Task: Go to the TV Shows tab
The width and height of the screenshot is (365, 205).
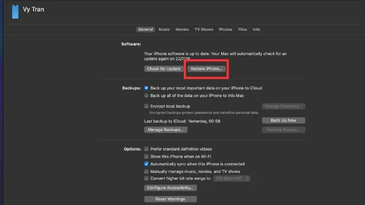Action: pos(203,30)
